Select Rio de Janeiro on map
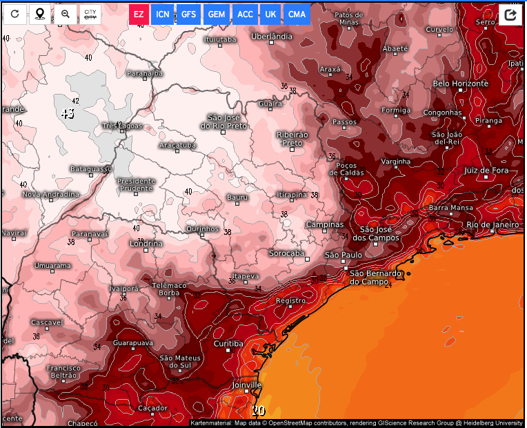The image size is (527, 428). (x=492, y=224)
